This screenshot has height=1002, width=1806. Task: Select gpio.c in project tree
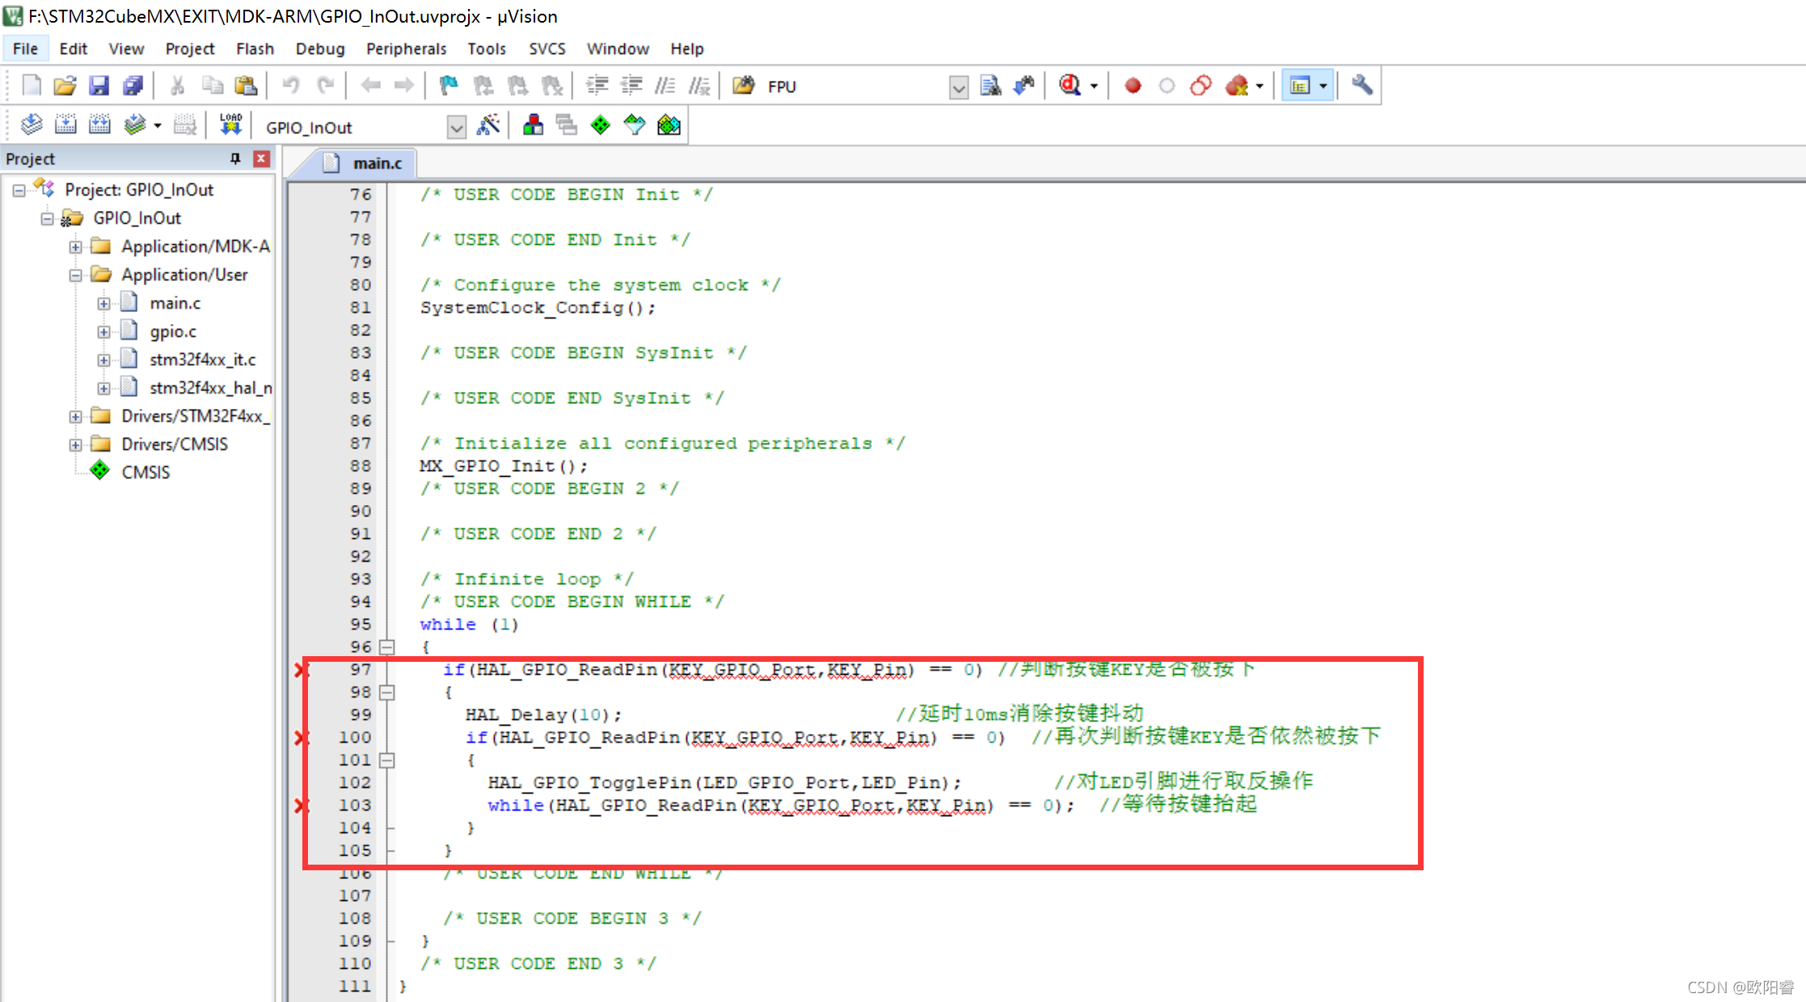coord(173,331)
